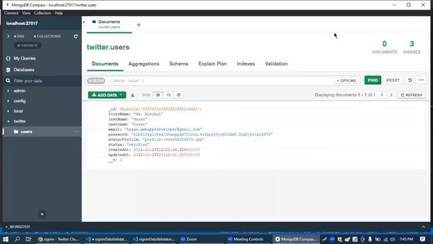
Task: Switch to Chrome signin Twitter taskbar item
Action: (x=59, y=239)
